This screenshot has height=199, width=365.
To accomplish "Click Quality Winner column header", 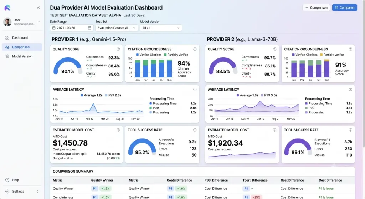I will (x=102, y=180).
